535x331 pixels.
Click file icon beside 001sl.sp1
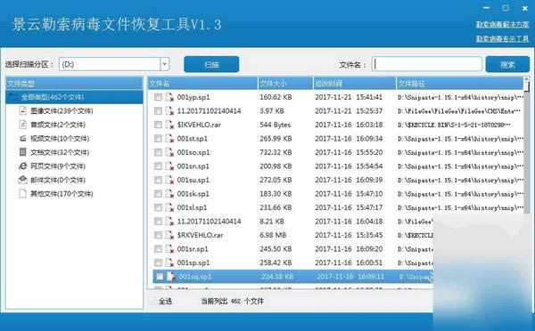[x=169, y=207]
